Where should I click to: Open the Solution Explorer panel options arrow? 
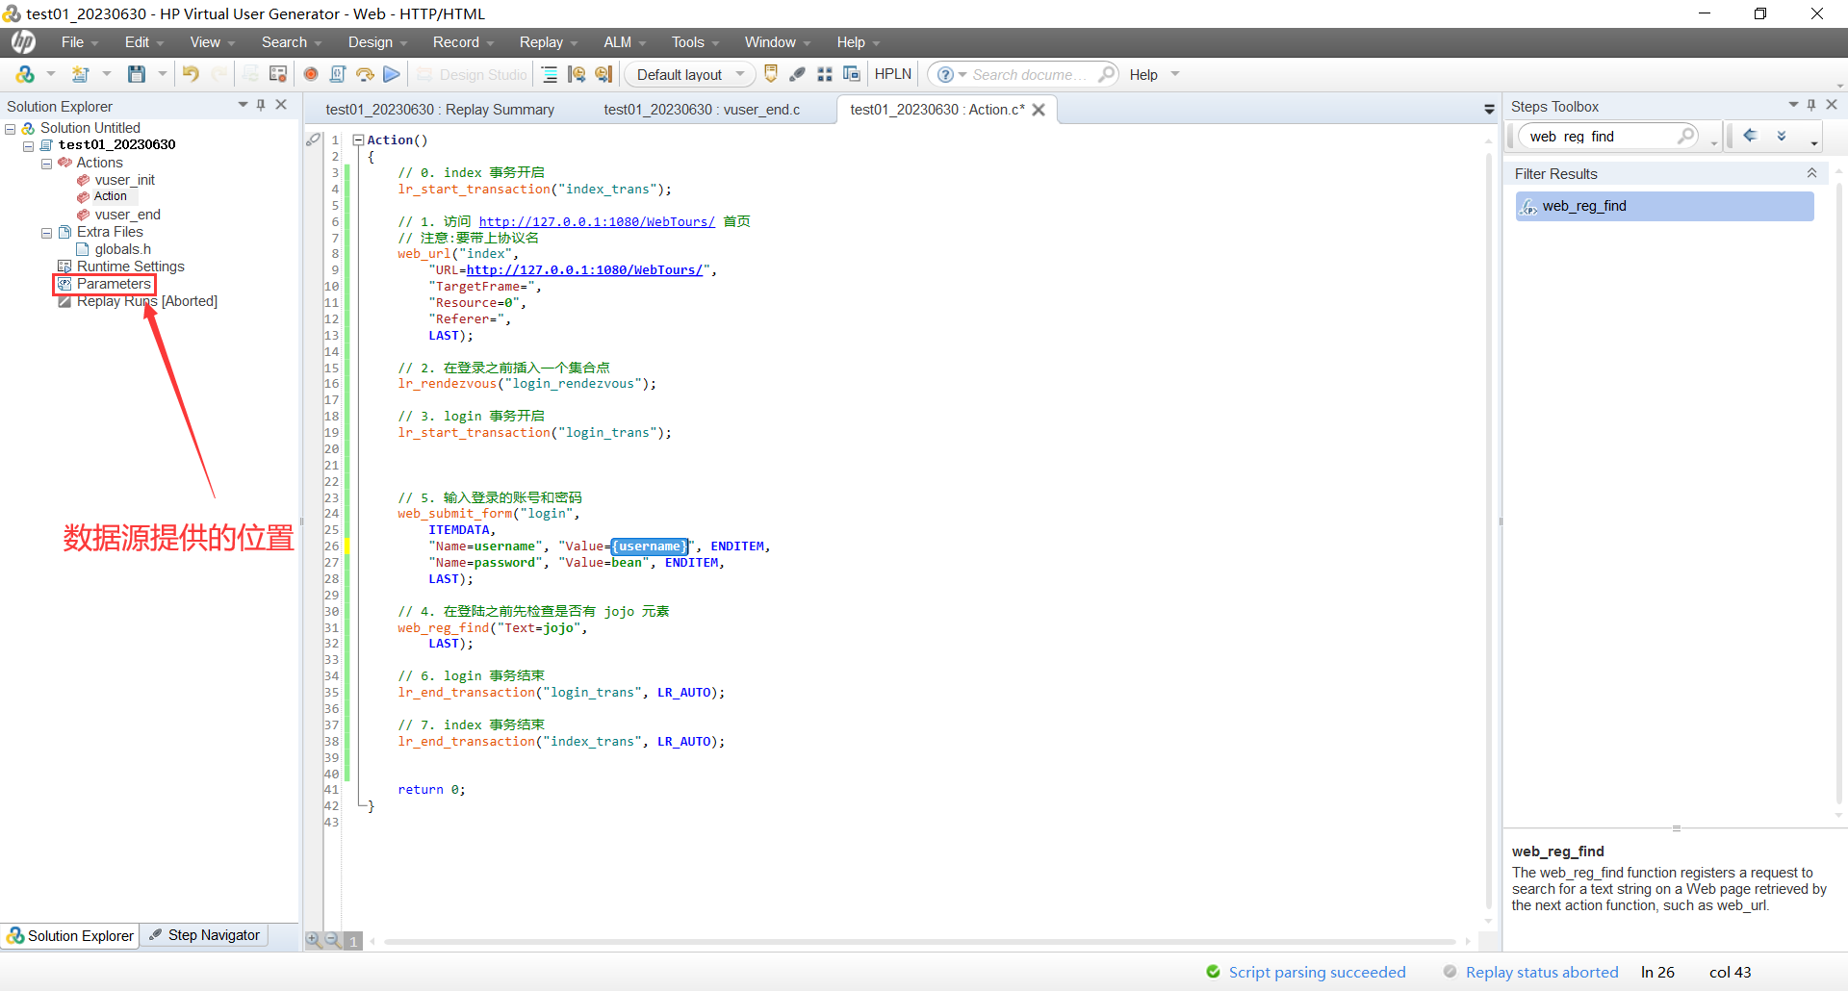point(243,105)
